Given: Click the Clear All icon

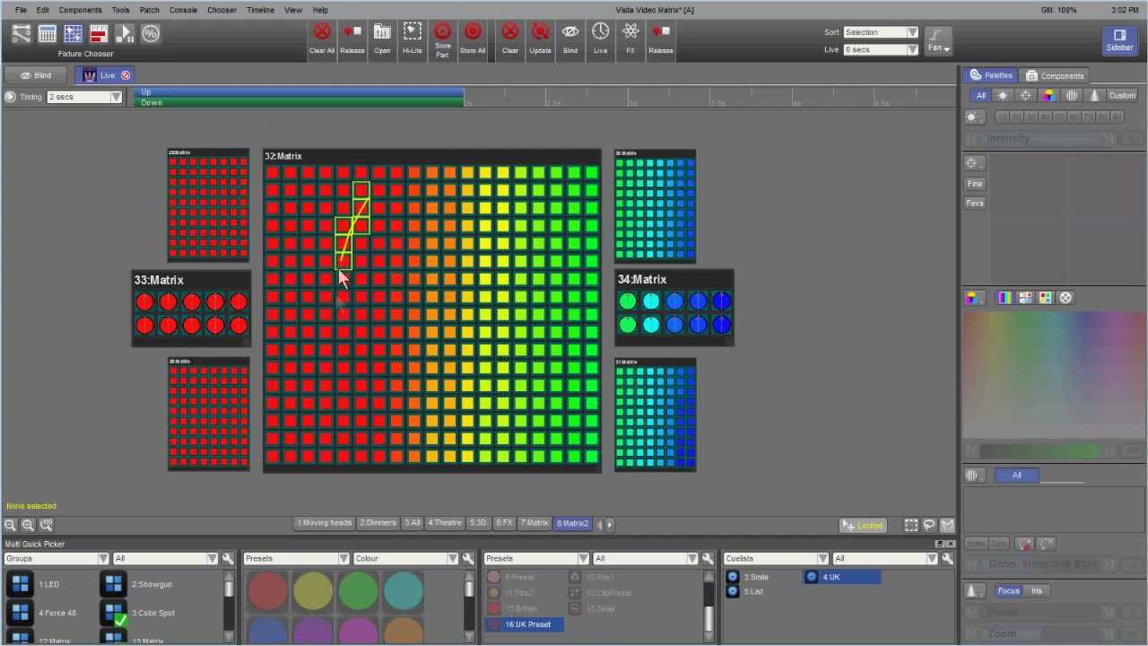Looking at the screenshot, I should pyautogui.click(x=321, y=31).
